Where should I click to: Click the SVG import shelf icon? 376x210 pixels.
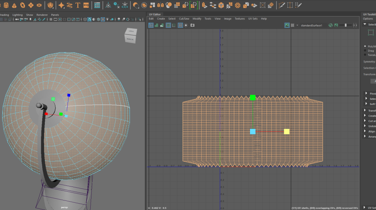coord(86,5)
